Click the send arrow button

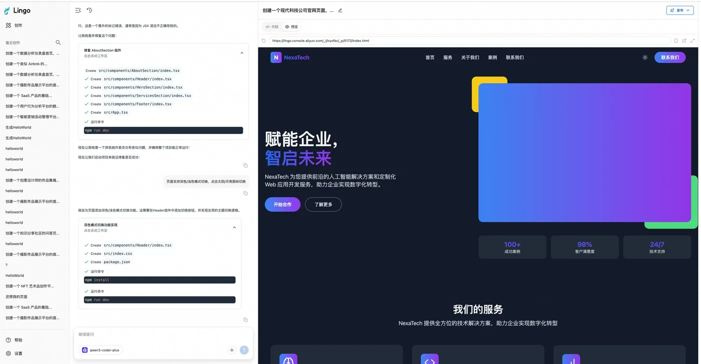[244, 350]
